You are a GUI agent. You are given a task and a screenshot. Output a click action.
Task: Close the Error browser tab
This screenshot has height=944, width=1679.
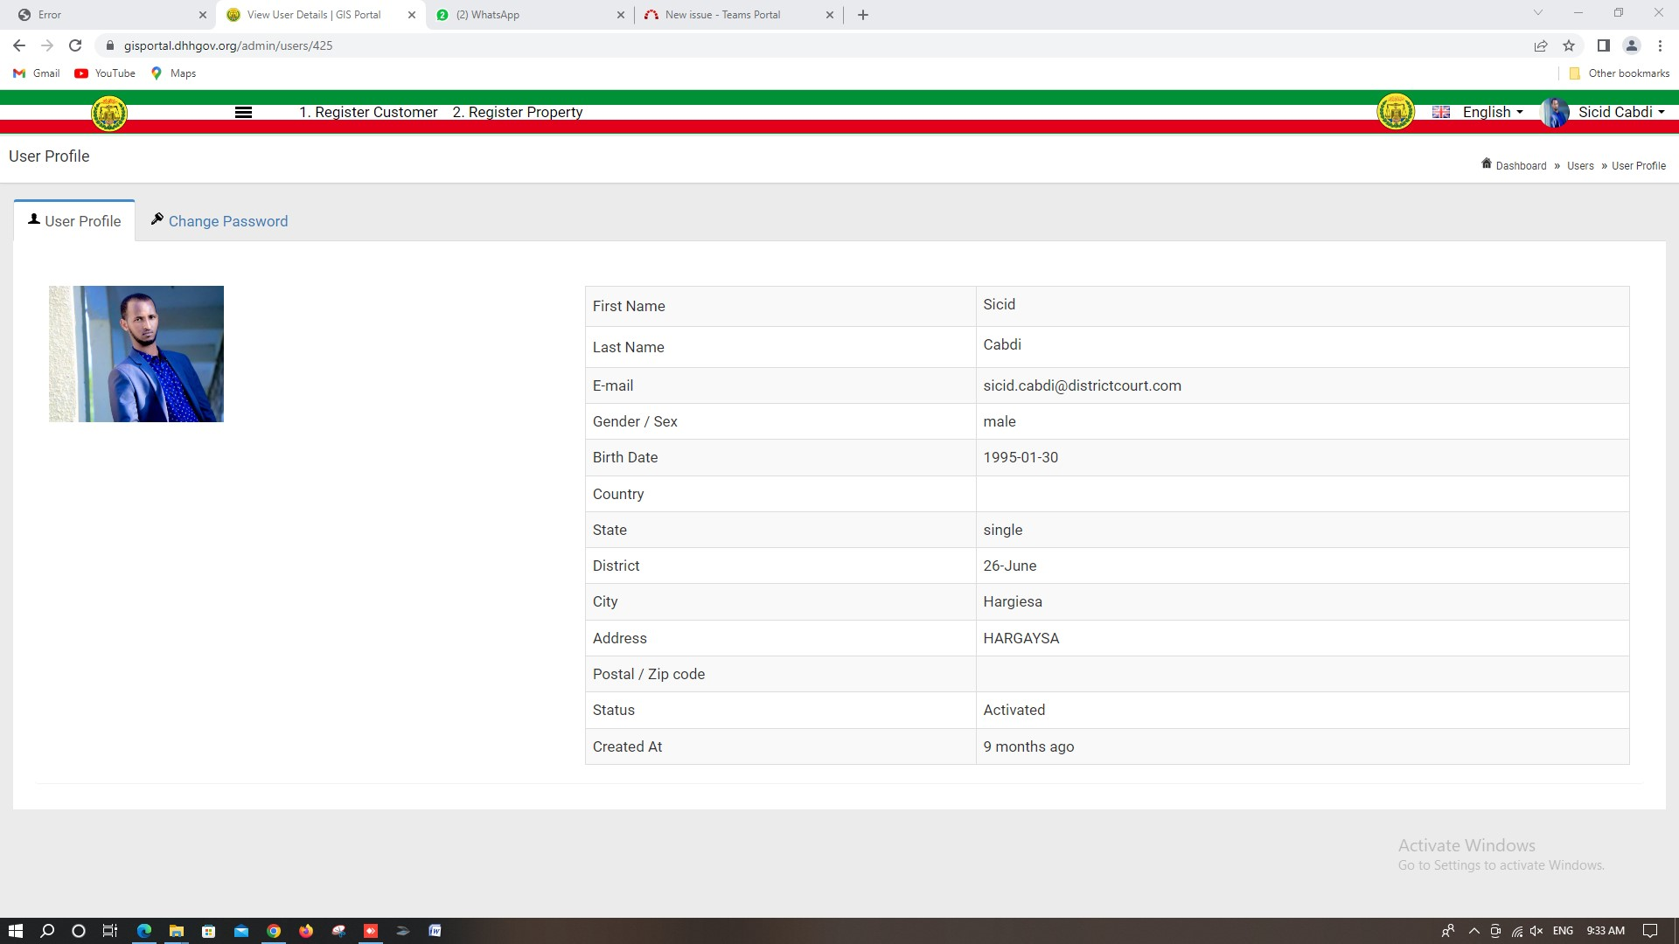coord(202,15)
